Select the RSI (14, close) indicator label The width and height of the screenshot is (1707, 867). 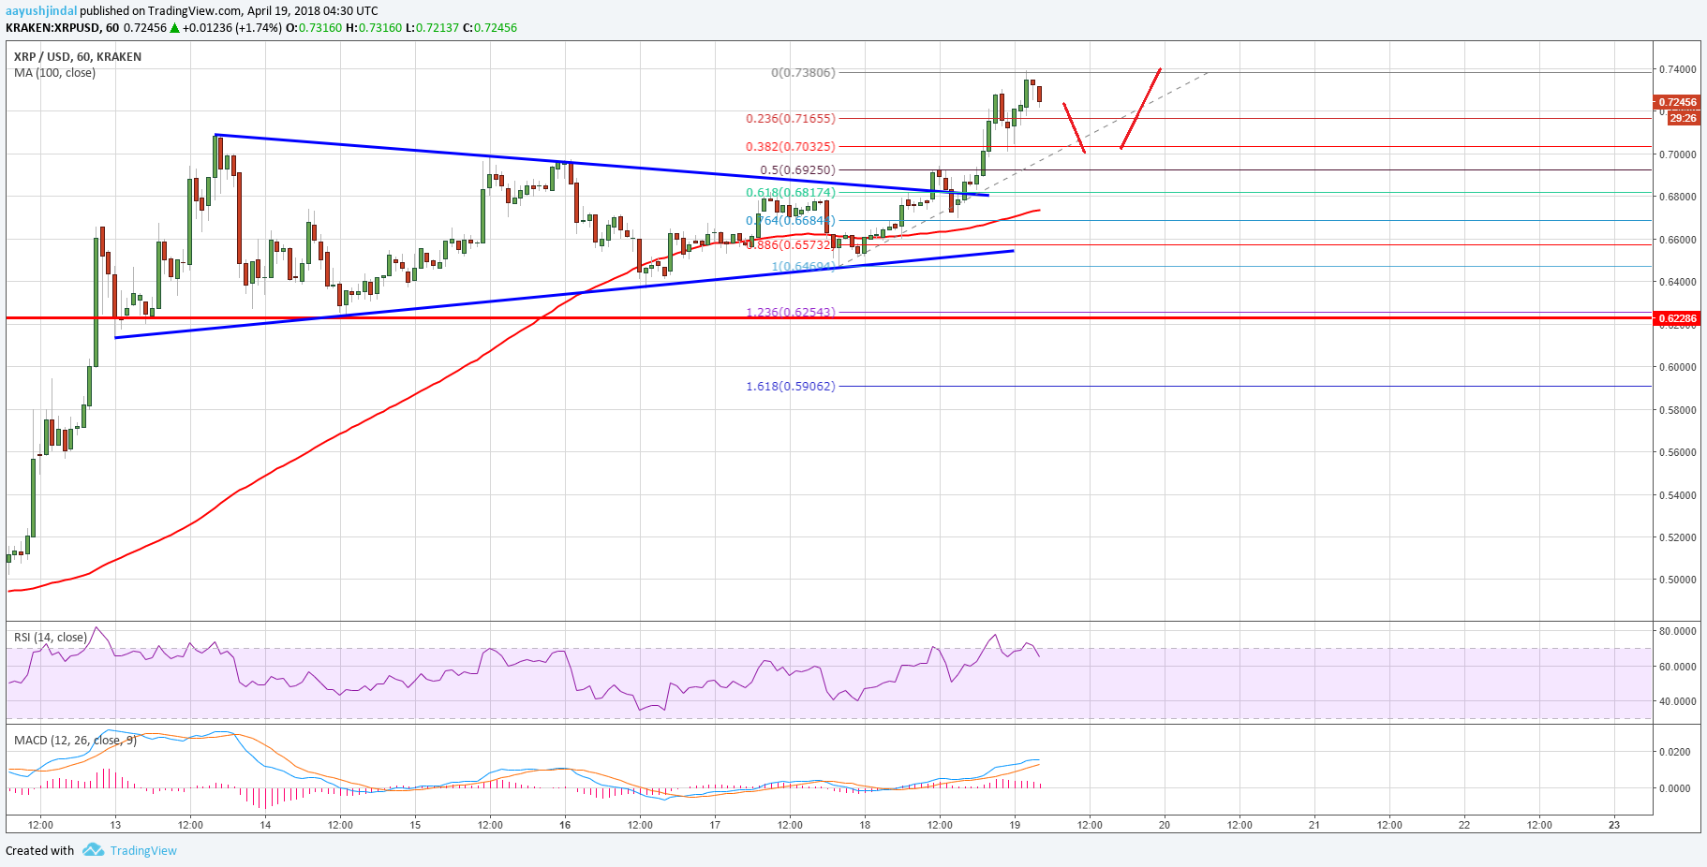click(x=51, y=638)
